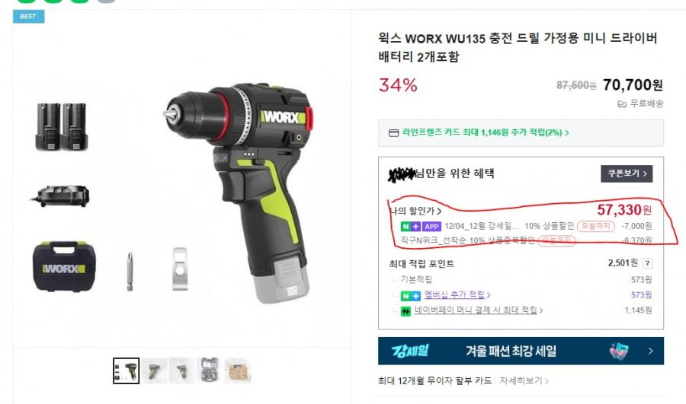Expand 나의 할인가 discount details
The width and height of the screenshot is (686, 404).
point(415,212)
